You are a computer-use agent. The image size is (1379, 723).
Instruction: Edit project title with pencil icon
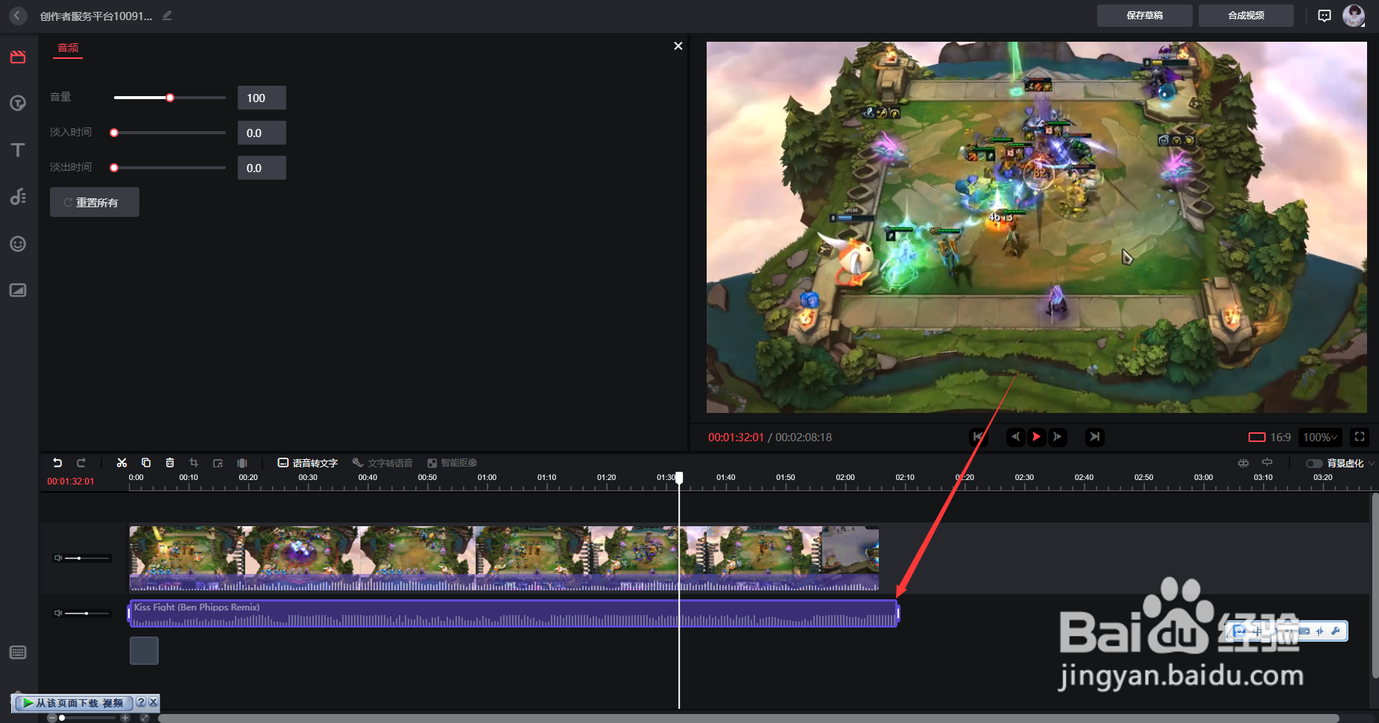[x=167, y=16]
